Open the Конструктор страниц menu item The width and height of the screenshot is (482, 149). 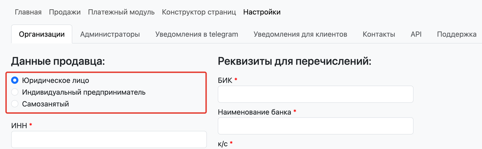(x=199, y=12)
